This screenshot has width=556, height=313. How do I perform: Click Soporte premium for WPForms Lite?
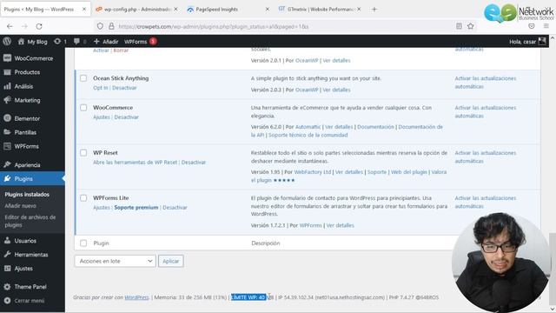pyautogui.click(x=136, y=207)
